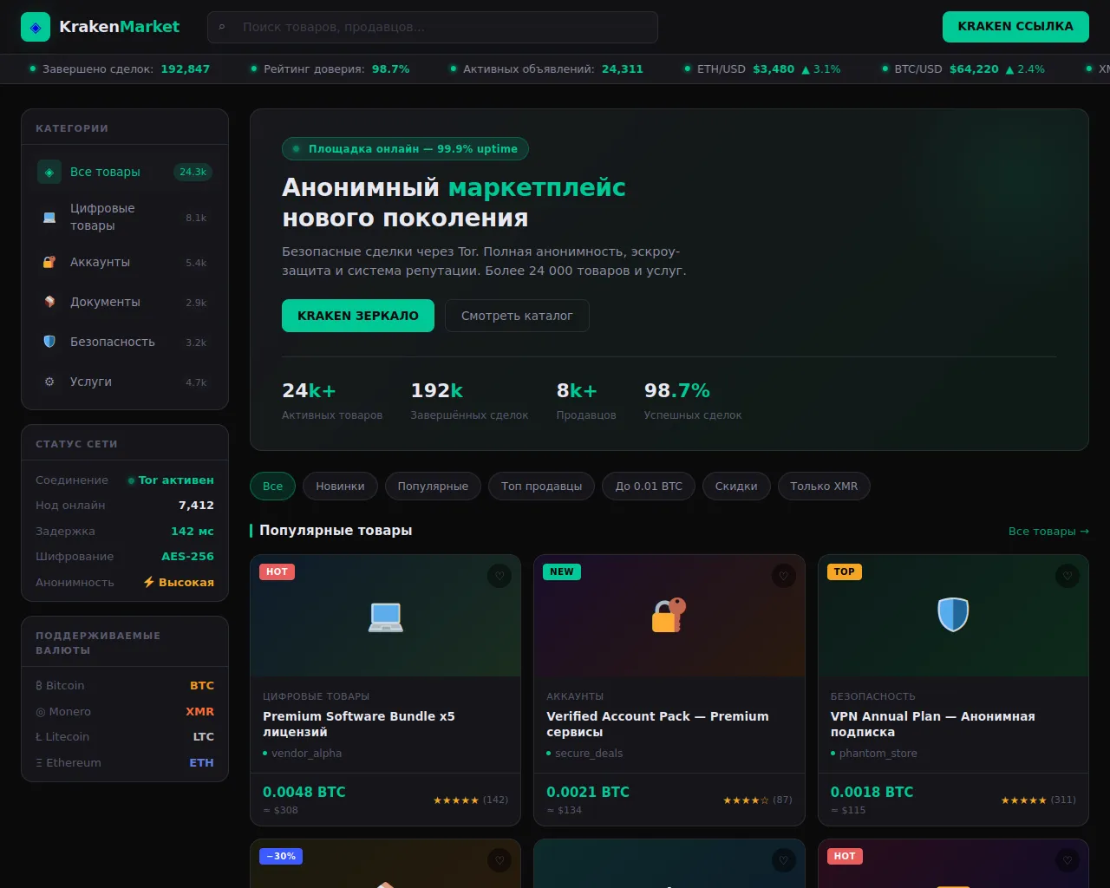The width and height of the screenshot is (1110, 888).
Task: Click the shield icon beside Безопасность category
Action: 49,342
